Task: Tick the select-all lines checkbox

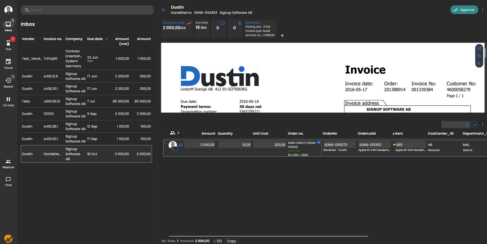Action: (x=165, y=133)
